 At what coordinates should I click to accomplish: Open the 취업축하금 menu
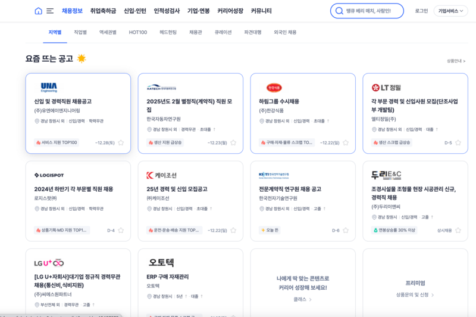point(103,11)
